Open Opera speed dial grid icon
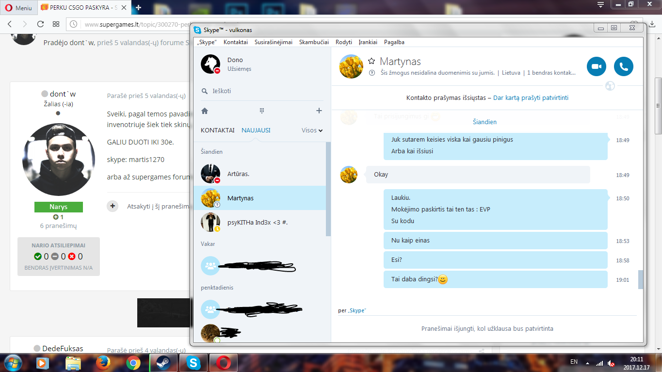Image resolution: width=662 pixels, height=372 pixels. (x=56, y=24)
